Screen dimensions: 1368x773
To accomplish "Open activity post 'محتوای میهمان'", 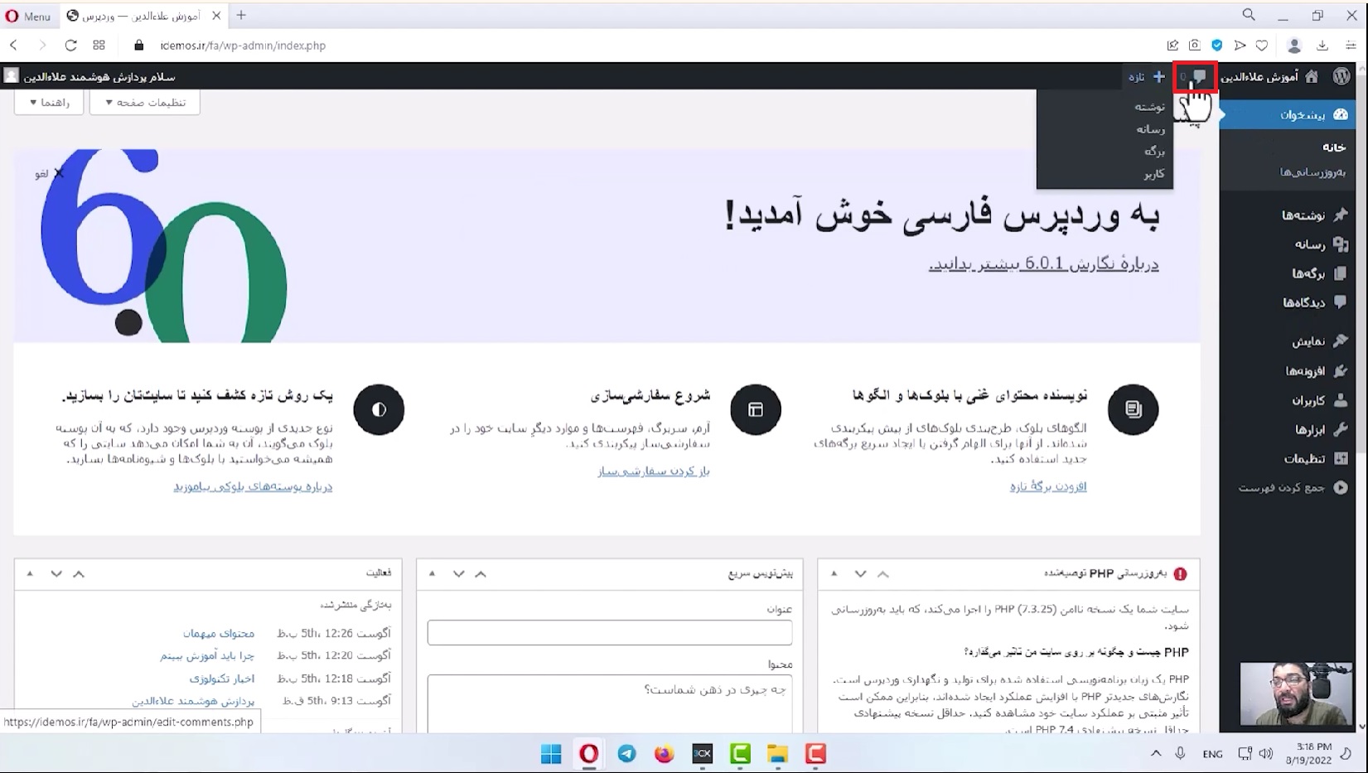I will click(219, 633).
